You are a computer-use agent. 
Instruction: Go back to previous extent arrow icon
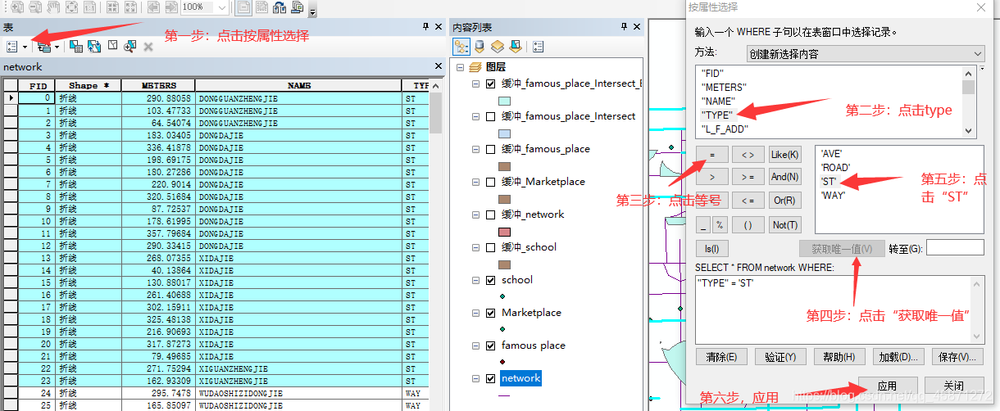coord(152,7)
